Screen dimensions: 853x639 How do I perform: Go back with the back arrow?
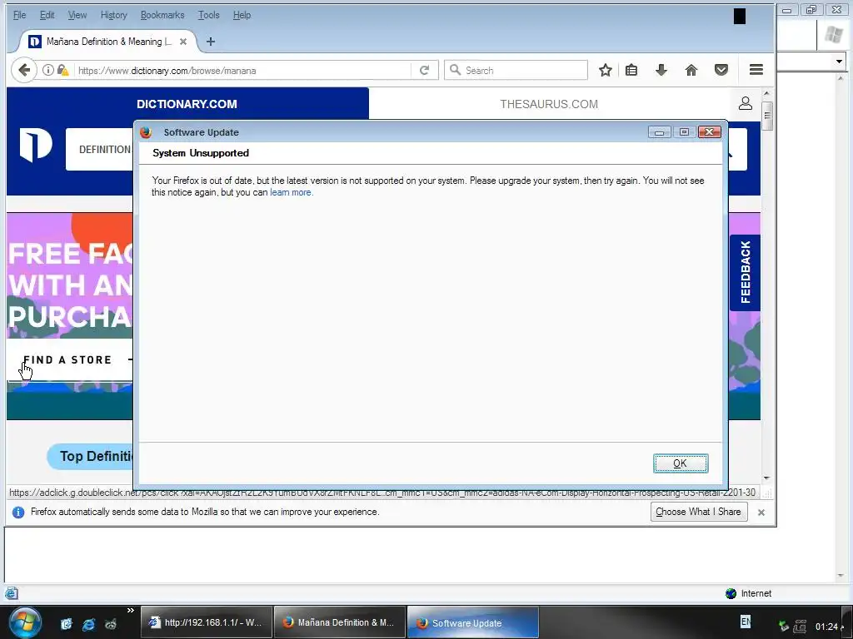tap(24, 70)
